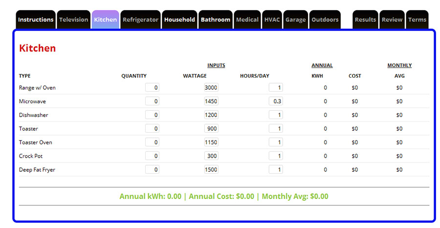Click the Range w/ Oven quantity field
The width and height of the screenshot is (440, 228).
pos(152,88)
